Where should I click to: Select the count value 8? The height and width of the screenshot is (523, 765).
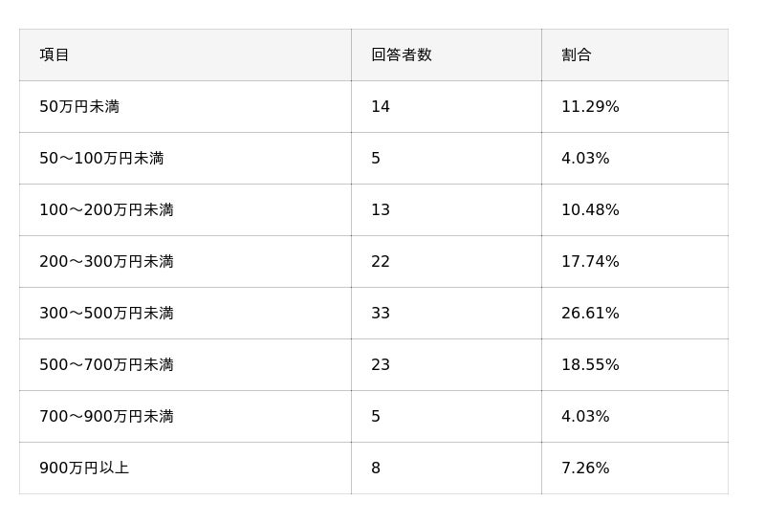tap(376, 469)
